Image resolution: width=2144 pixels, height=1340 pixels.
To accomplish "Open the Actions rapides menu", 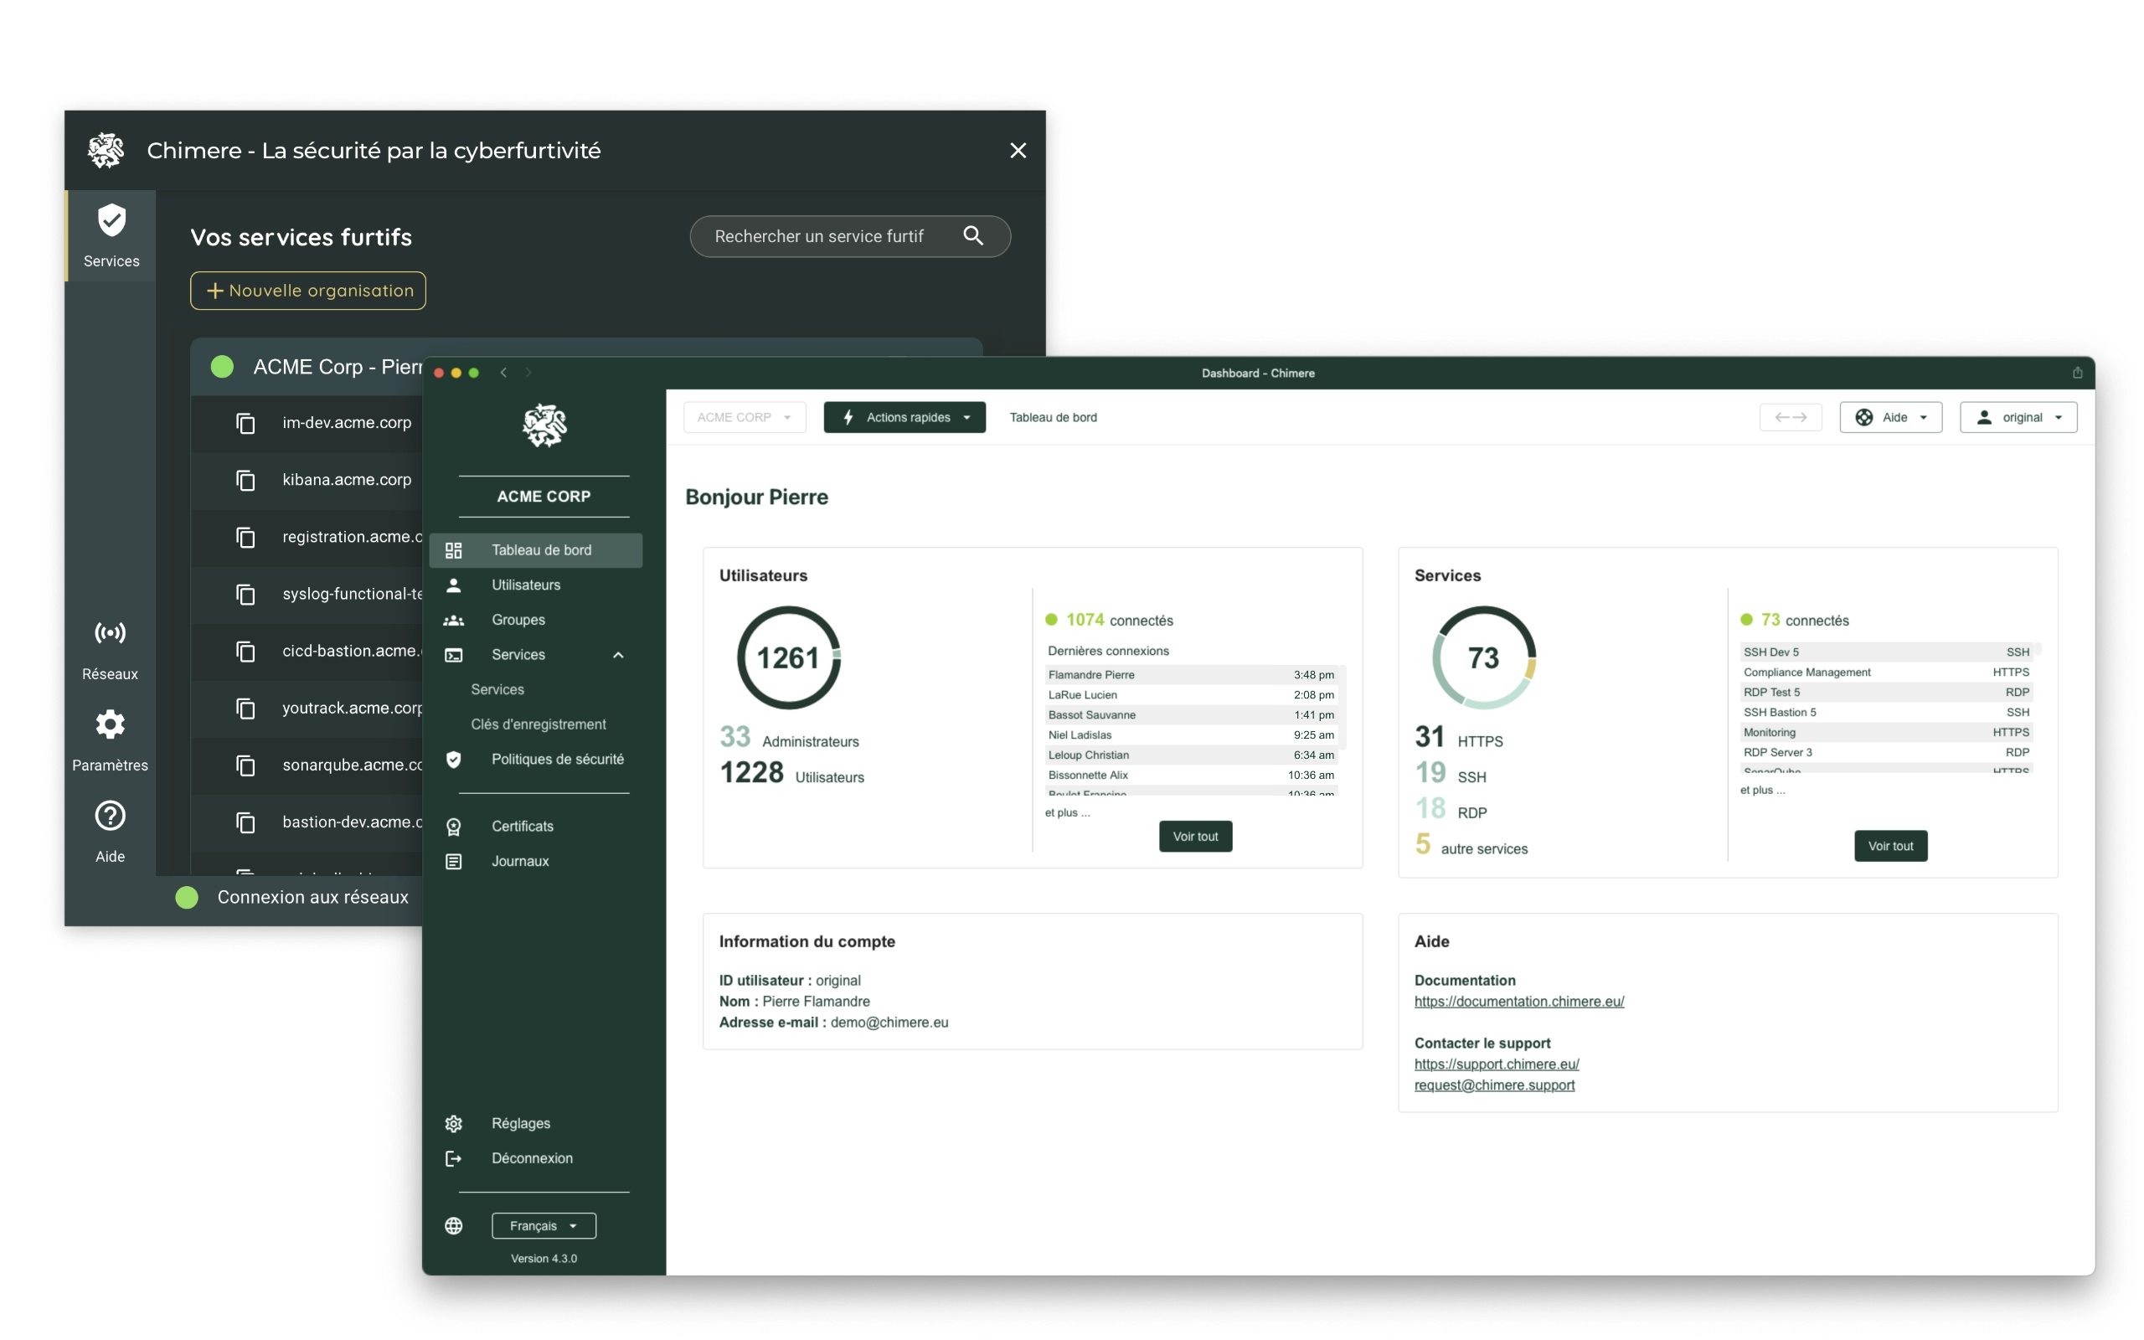I will [904, 416].
